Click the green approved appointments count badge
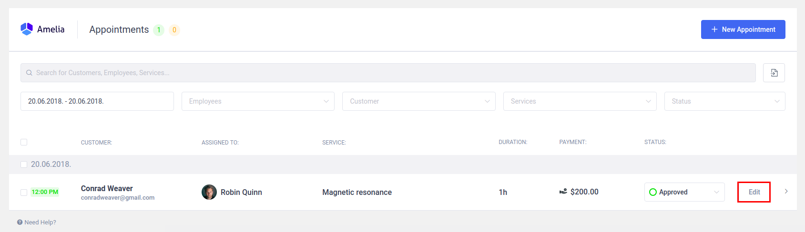This screenshot has width=805, height=232. pyautogui.click(x=159, y=29)
